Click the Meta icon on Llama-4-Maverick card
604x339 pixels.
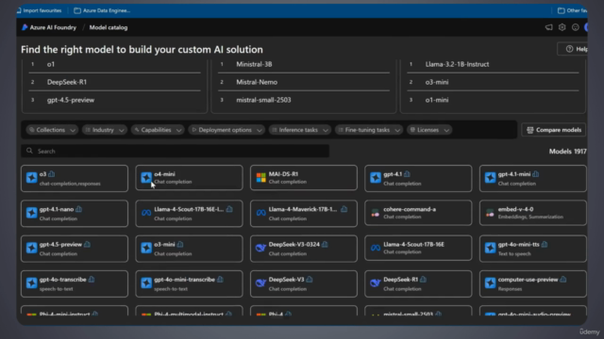[260, 213]
